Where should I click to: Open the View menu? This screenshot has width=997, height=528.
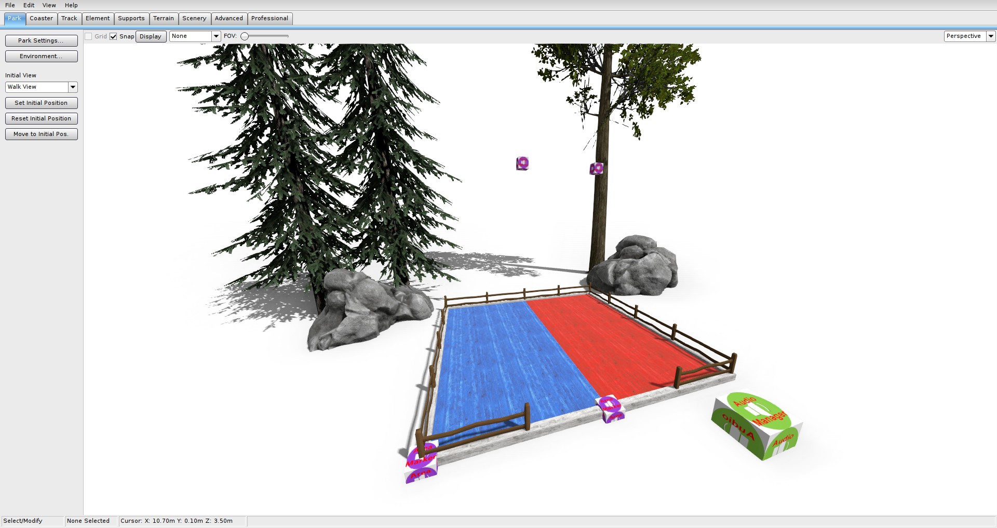coord(49,5)
